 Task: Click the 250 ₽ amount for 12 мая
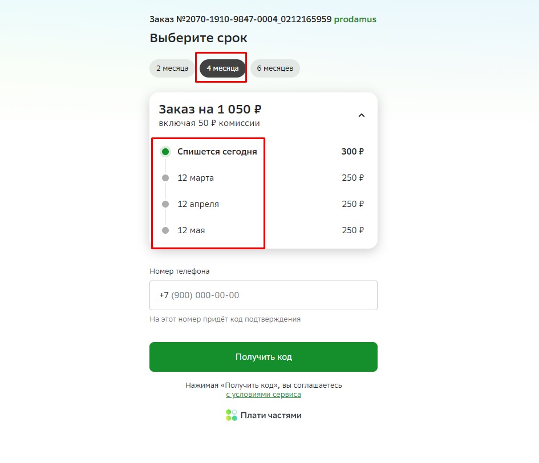(x=352, y=230)
